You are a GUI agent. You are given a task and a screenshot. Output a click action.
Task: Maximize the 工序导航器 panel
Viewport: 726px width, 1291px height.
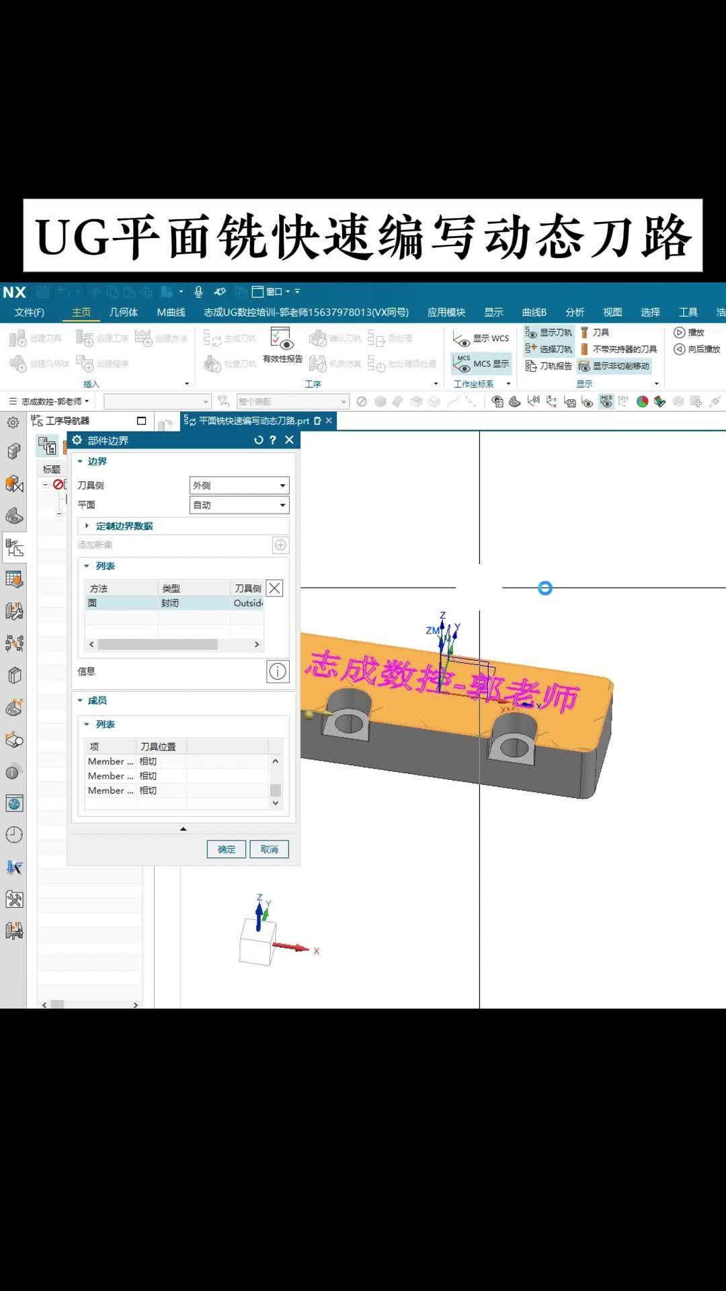pyautogui.click(x=141, y=421)
